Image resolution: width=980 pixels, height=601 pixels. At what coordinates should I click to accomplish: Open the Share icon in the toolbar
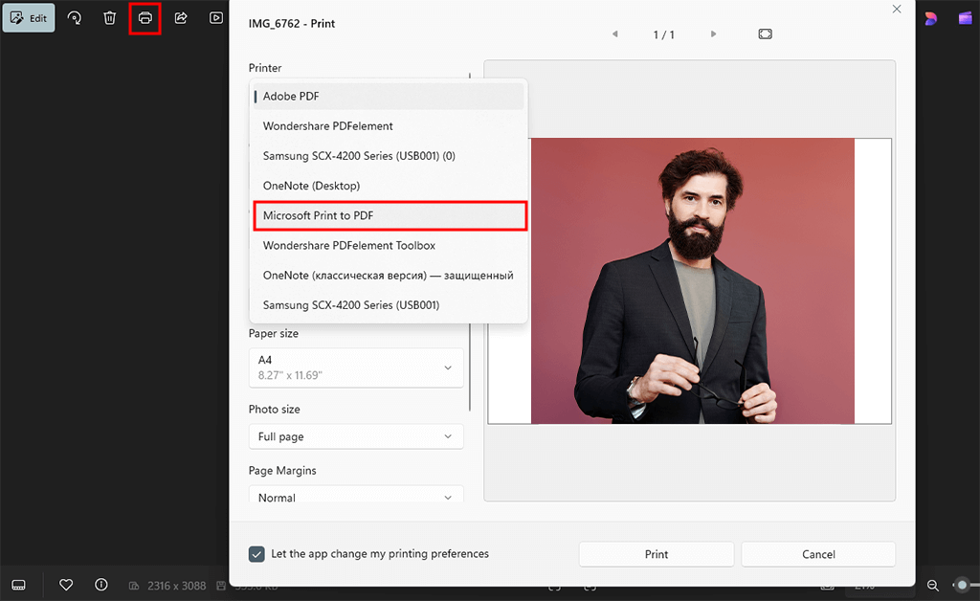click(x=181, y=18)
